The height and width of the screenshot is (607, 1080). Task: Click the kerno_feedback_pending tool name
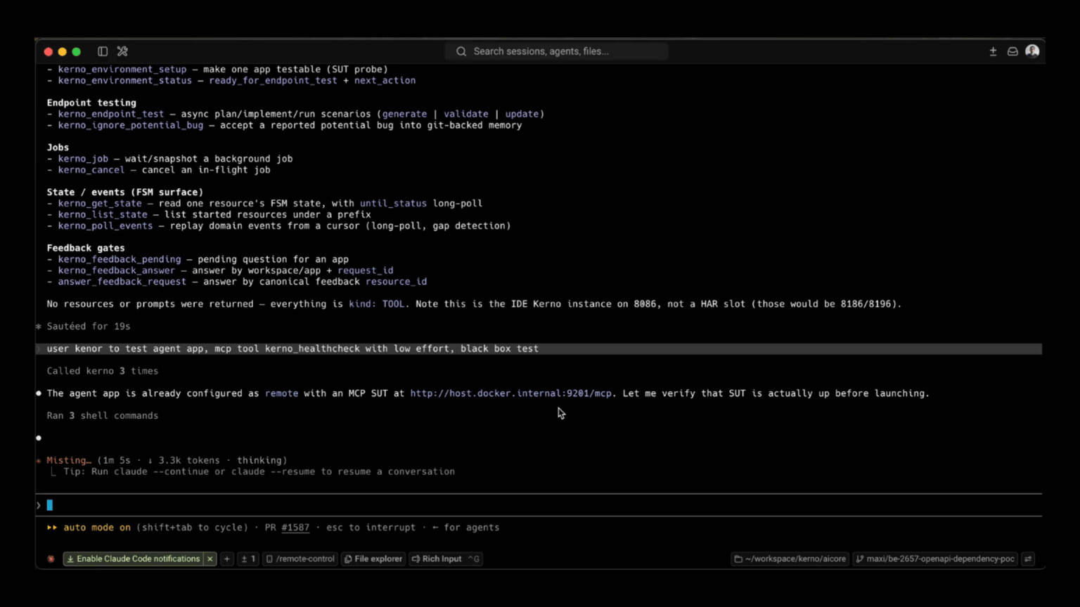click(x=120, y=259)
